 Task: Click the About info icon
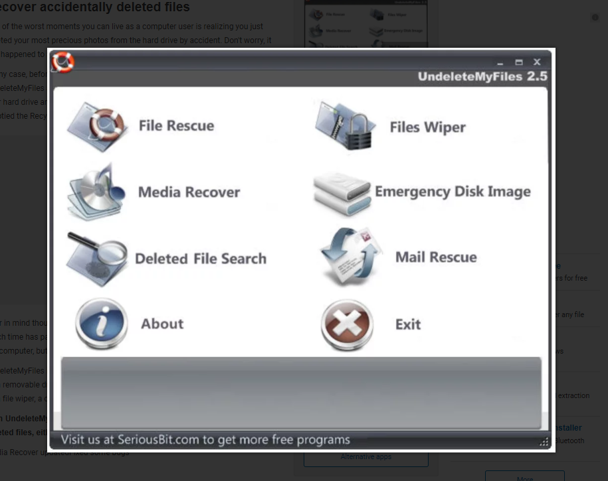(101, 323)
